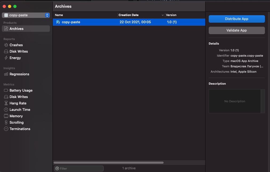Open the Crashes report
This screenshot has height=172, width=270.
click(16, 45)
